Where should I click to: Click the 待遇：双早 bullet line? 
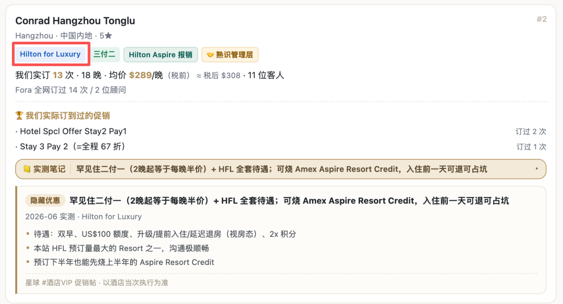pyautogui.click(x=165, y=234)
